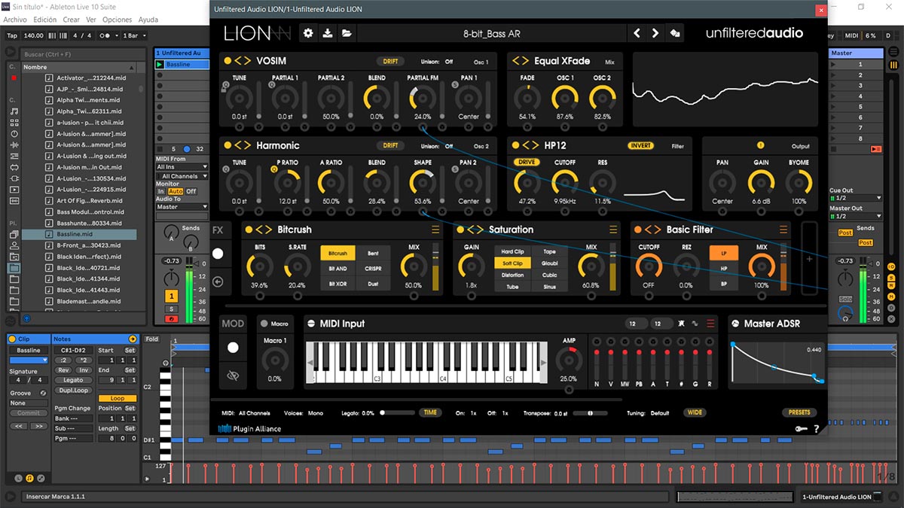Image resolution: width=904 pixels, height=508 pixels.
Task: Toggle the VOSIM oscillator power dot
Action: click(x=226, y=61)
